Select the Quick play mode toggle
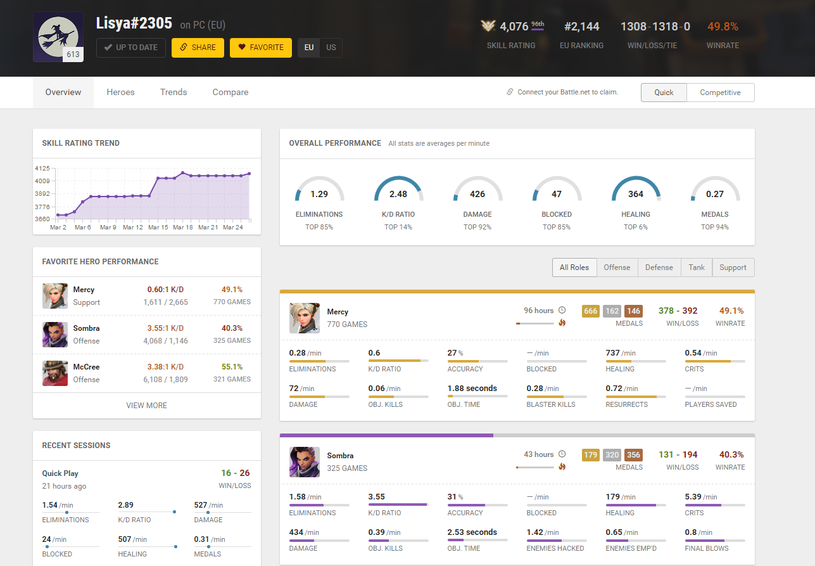This screenshot has height=566, width=815. pyautogui.click(x=664, y=93)
